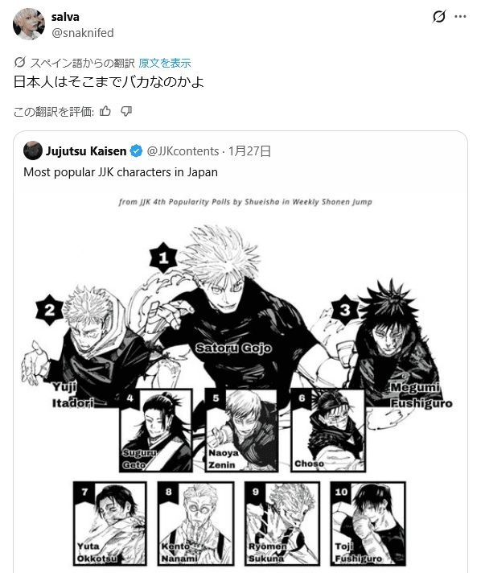Click the Yuta Okkotsu card in image
The image size is (481, 573).
pyautogui.click(x=110, y=523)
